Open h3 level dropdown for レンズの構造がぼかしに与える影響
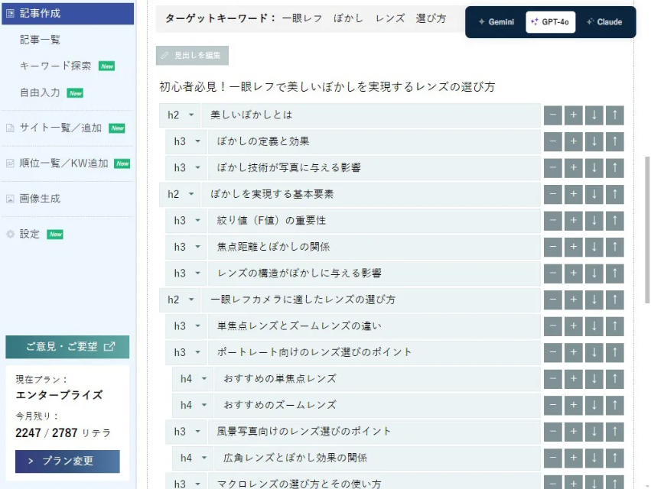 187,274
